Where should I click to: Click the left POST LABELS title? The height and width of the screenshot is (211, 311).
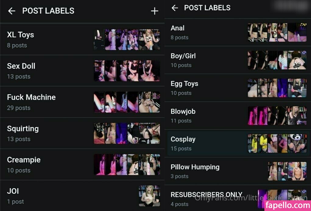click(48, 11)
